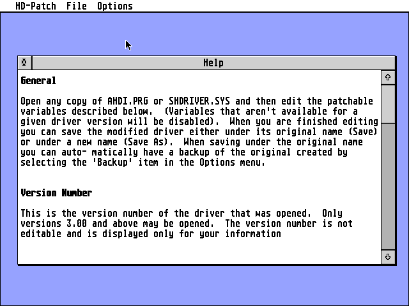The image size is (409, 306).
Task: Click the vertical scrollbar thumb in Help window
Action: tap(388, 104)
